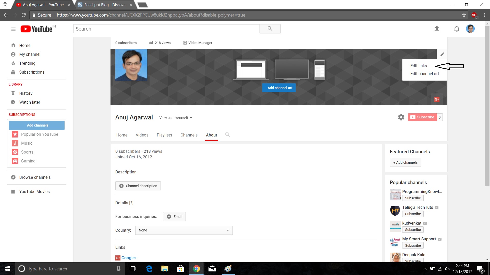The image size is (490, 275).
Task: Go back in browser
Action: pyautogui.click(x=6, y=15)
